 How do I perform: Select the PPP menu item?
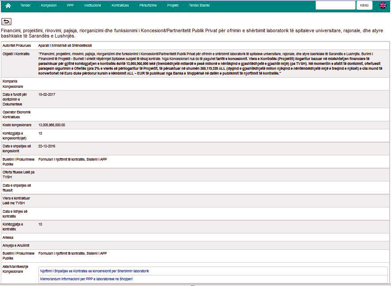[x=71, y=6]
